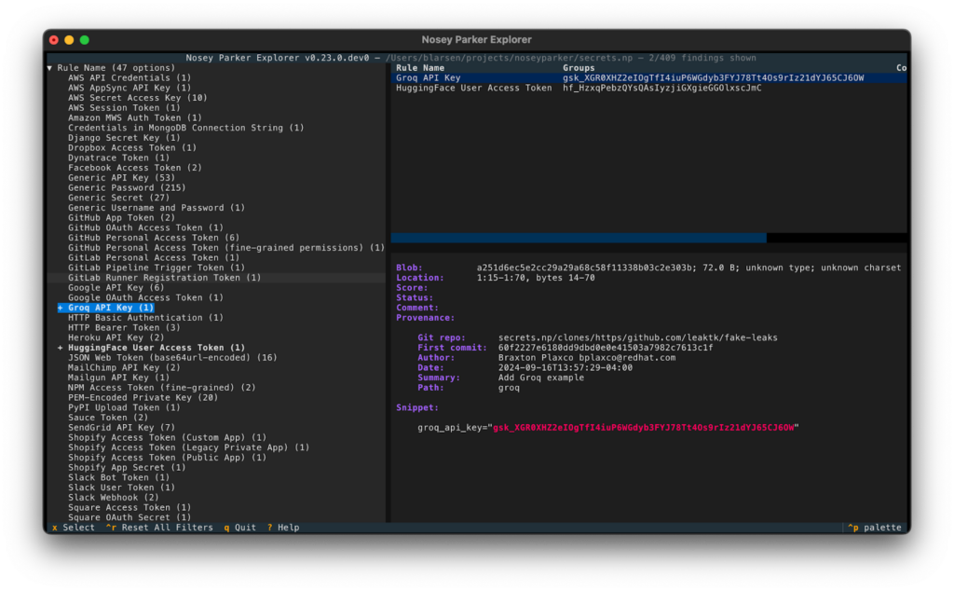This screenshot has width=954, height=591.
Task: Select AWS AppSync API Key filter
Action: pyautogui.click(x=129, y=88)
